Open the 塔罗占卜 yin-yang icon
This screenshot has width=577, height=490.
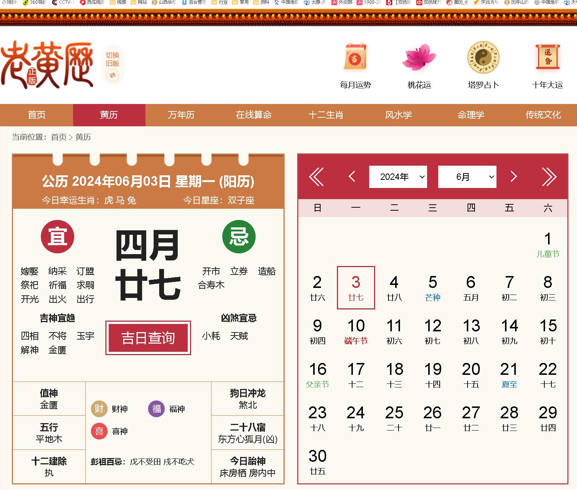[483, 58]
